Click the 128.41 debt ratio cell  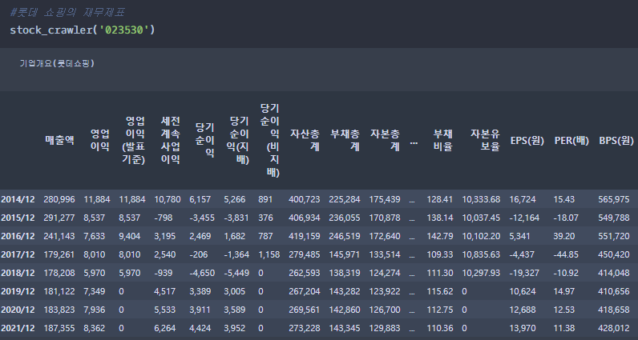click(x=440, y=199)
